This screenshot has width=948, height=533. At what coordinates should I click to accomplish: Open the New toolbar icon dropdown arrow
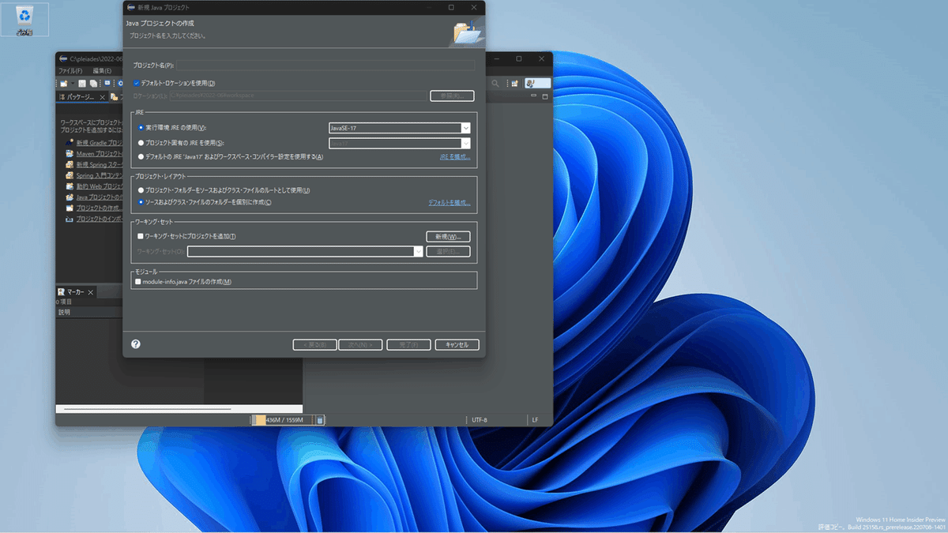(72, 83)
